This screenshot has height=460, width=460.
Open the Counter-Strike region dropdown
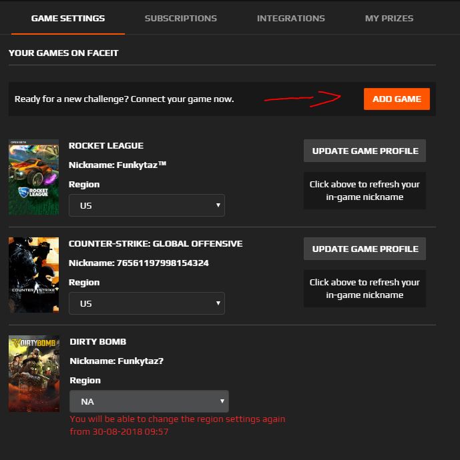pos(147,303)
